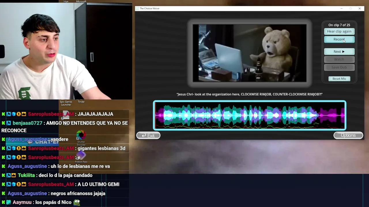Screen dimensions: 369x207
Task: Click the greyed-out Watch button
Action: [x=339, y=59]
